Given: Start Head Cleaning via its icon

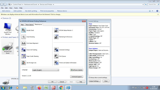Looking at the screenshot, I should point(23,37).
